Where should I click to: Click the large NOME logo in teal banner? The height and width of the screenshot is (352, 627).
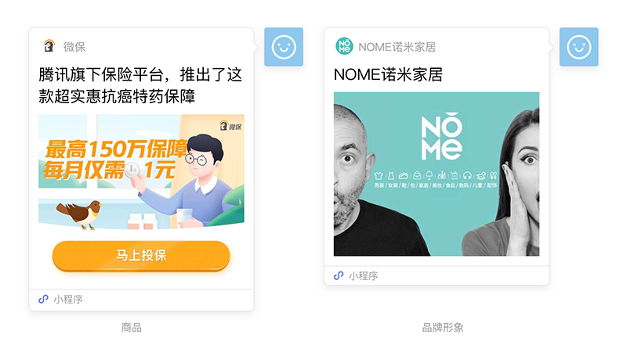pyautogui.click(x=441, y=136)
